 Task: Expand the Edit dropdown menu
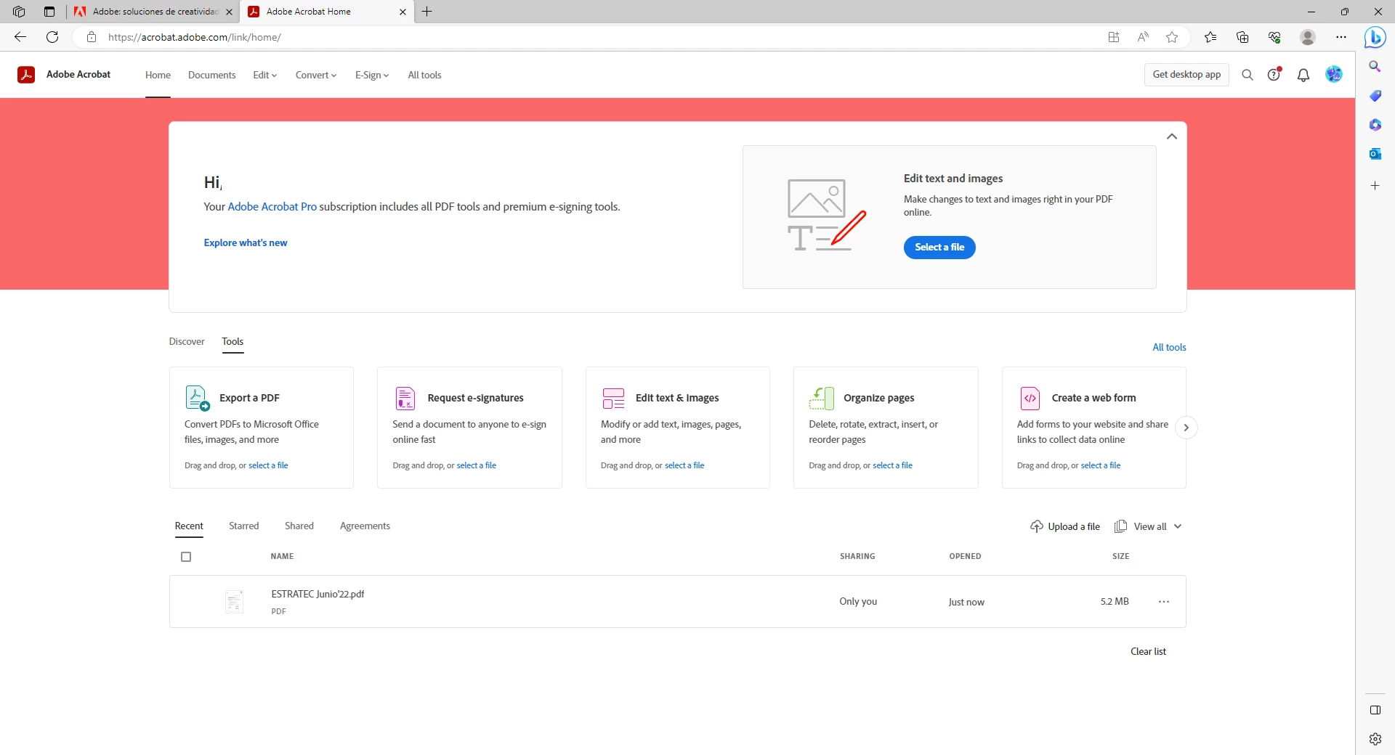pyautogui.click(x=264, y=75)
